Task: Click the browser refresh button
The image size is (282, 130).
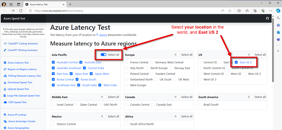Action: tap(21, 11)
